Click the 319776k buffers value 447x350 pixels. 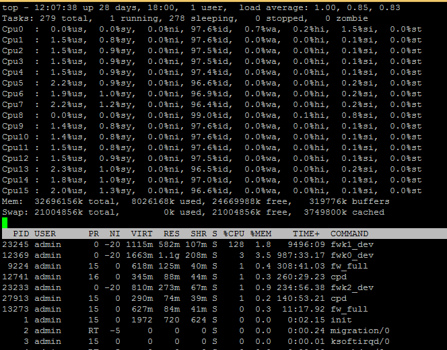(328, 201)
